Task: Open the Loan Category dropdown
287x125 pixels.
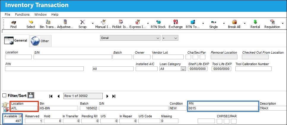Action: (x=173, y=69)
